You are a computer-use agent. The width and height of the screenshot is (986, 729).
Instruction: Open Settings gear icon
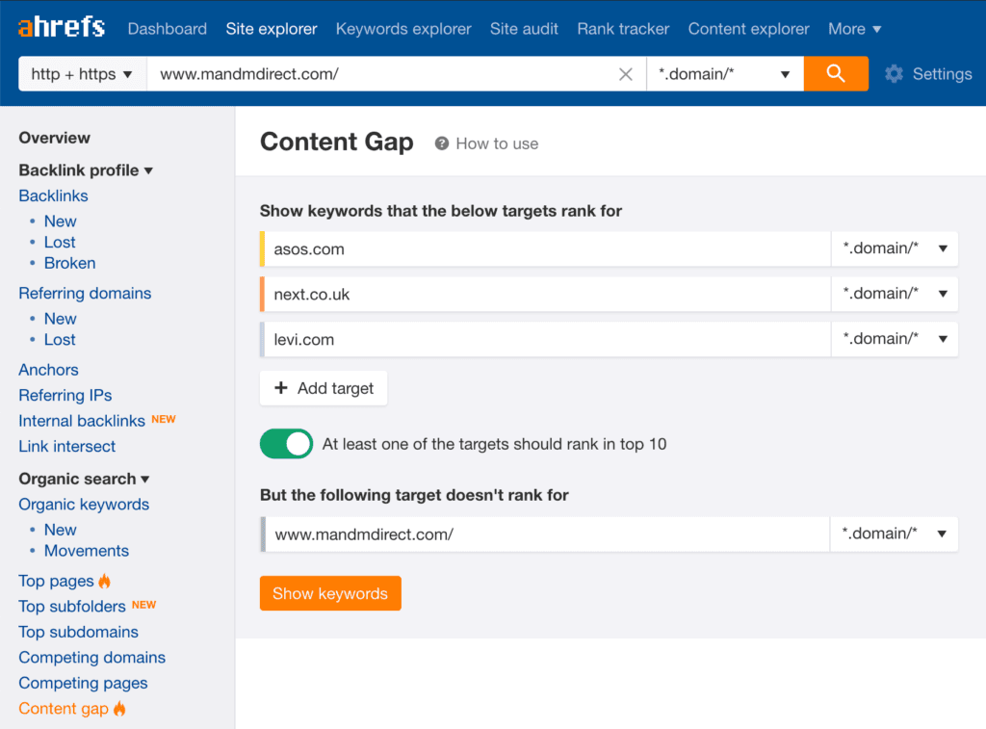point(894,74)
